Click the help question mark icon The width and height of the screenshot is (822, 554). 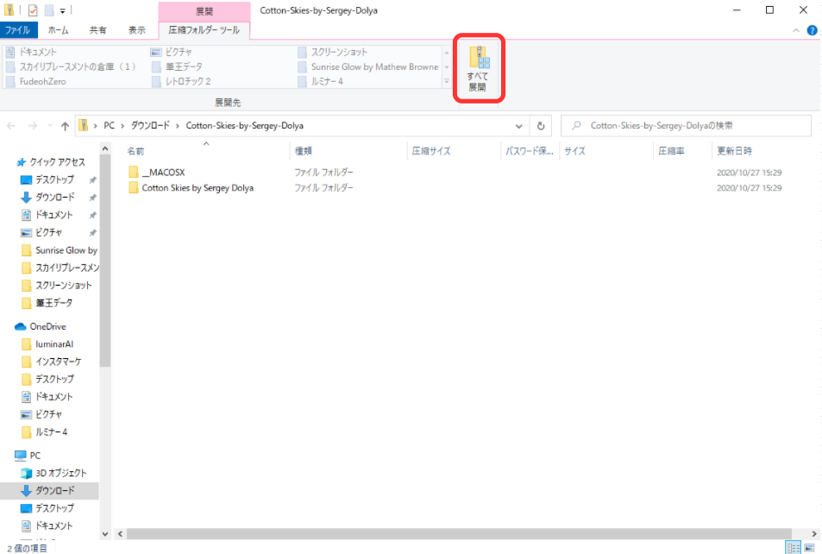pyautogui.click(x=812, y=30)
